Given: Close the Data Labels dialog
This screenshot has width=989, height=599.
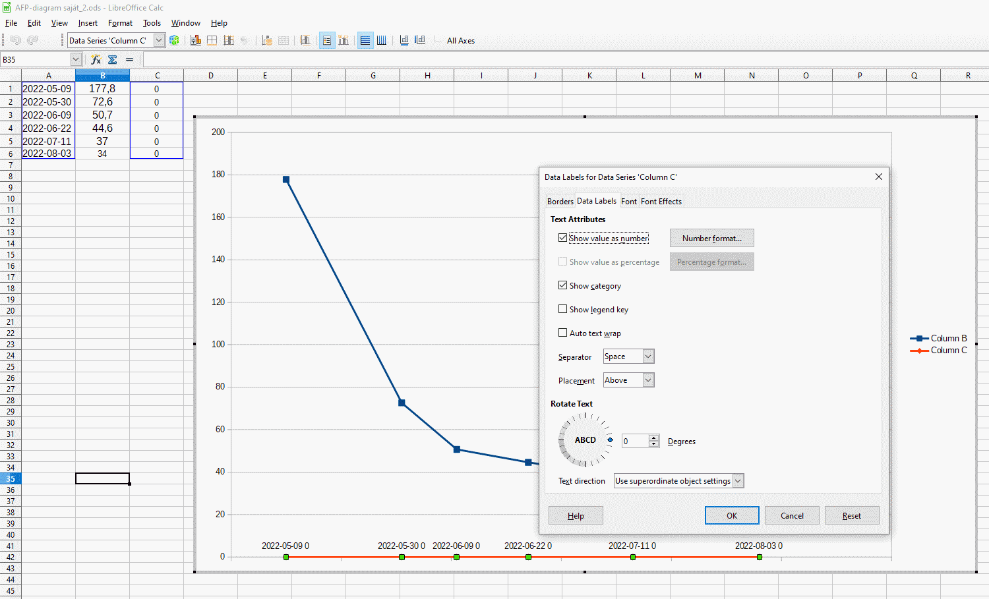Looking at the screenshot, I should click(878, 177).
